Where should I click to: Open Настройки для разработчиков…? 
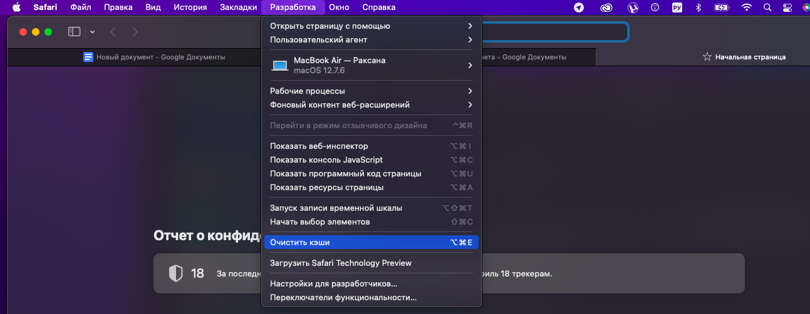coord(371,283)
